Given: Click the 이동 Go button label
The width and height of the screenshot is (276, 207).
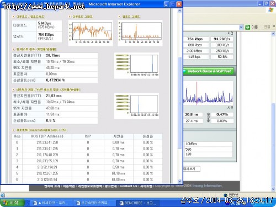Looking at the screenshot, I should (254, 27).
